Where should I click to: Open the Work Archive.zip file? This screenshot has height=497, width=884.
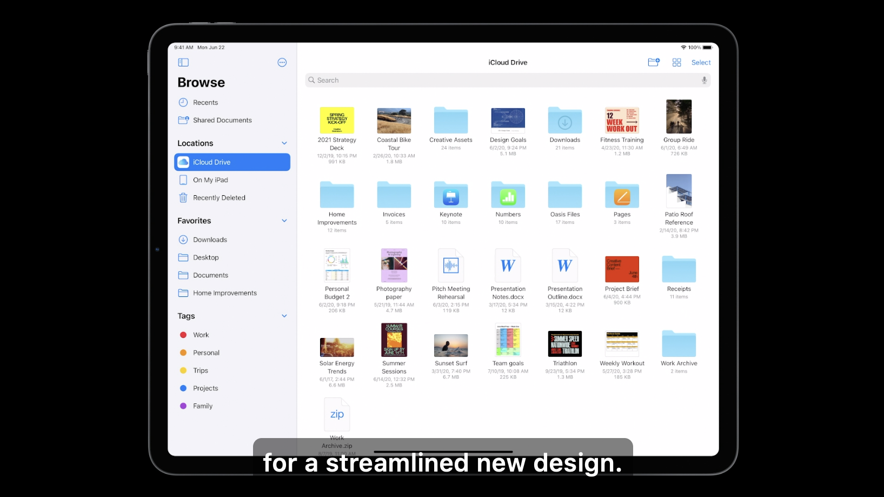(x=337, y=415)
